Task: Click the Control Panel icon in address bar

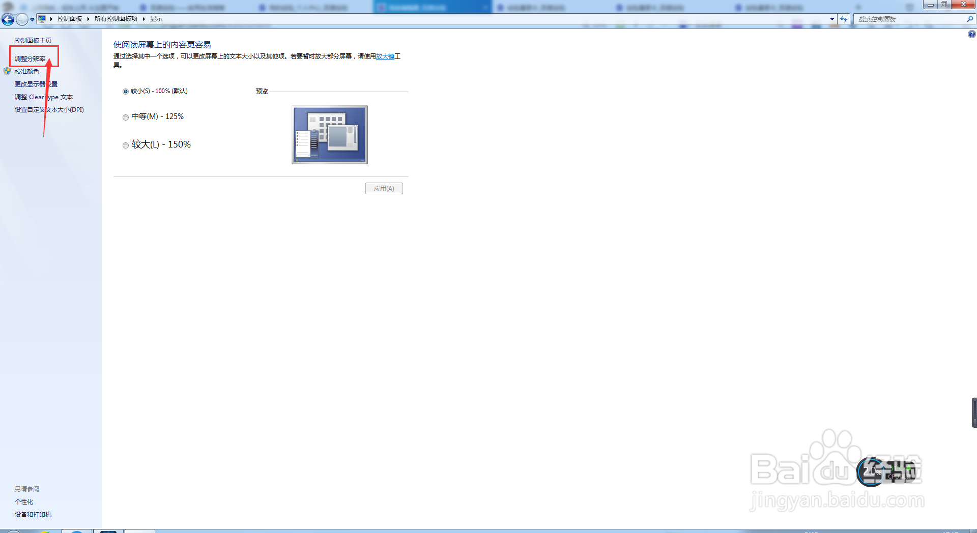Action: click(x=42, y=19)
